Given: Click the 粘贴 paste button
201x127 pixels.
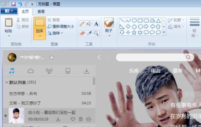Looking at the screenshot, I should click(8, 27).
